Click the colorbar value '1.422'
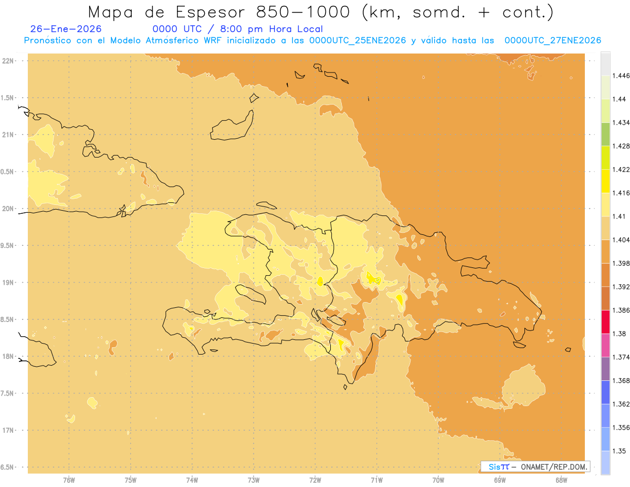The width and height of the screenshot is (630, 487). 621,170
